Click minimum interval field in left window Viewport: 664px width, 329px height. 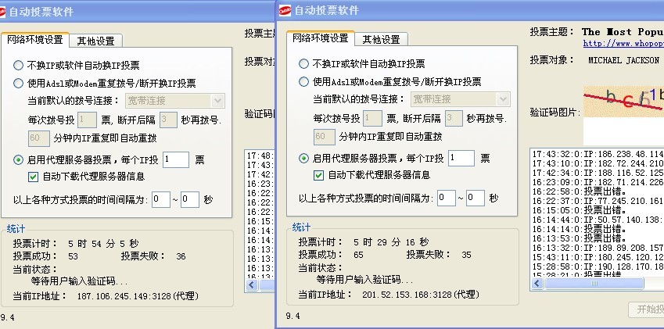tap(161, 199)
